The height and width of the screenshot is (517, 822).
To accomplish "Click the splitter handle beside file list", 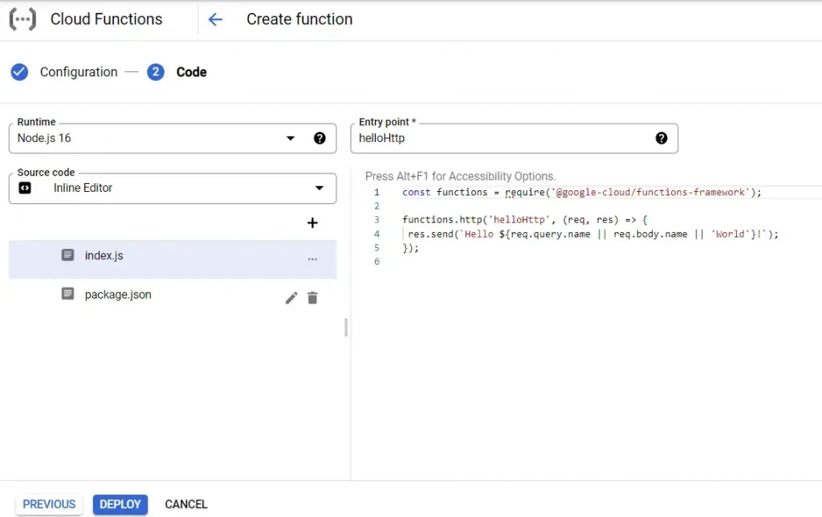I will 346,328.
